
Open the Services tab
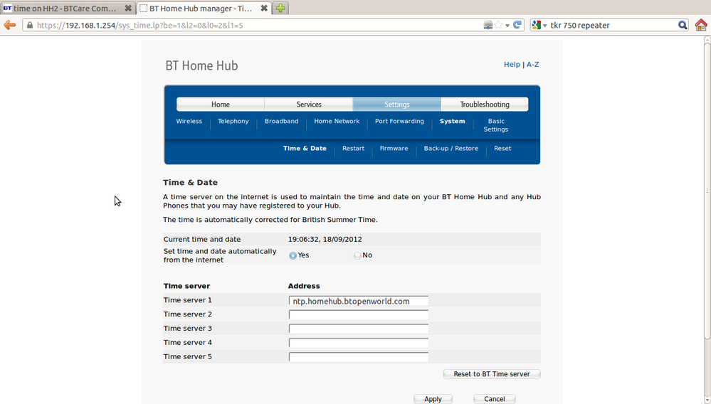click(309, 104)
